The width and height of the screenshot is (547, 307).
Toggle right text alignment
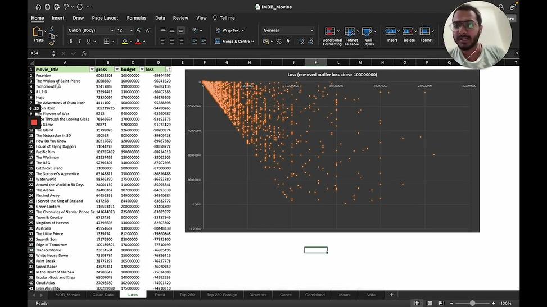pyautogui.click(x=180, y=41)
